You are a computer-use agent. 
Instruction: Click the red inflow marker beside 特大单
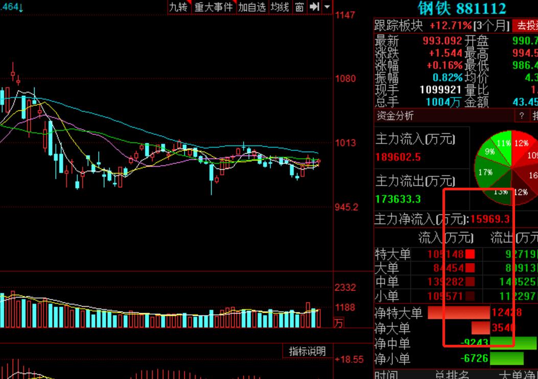click(470, 254)
